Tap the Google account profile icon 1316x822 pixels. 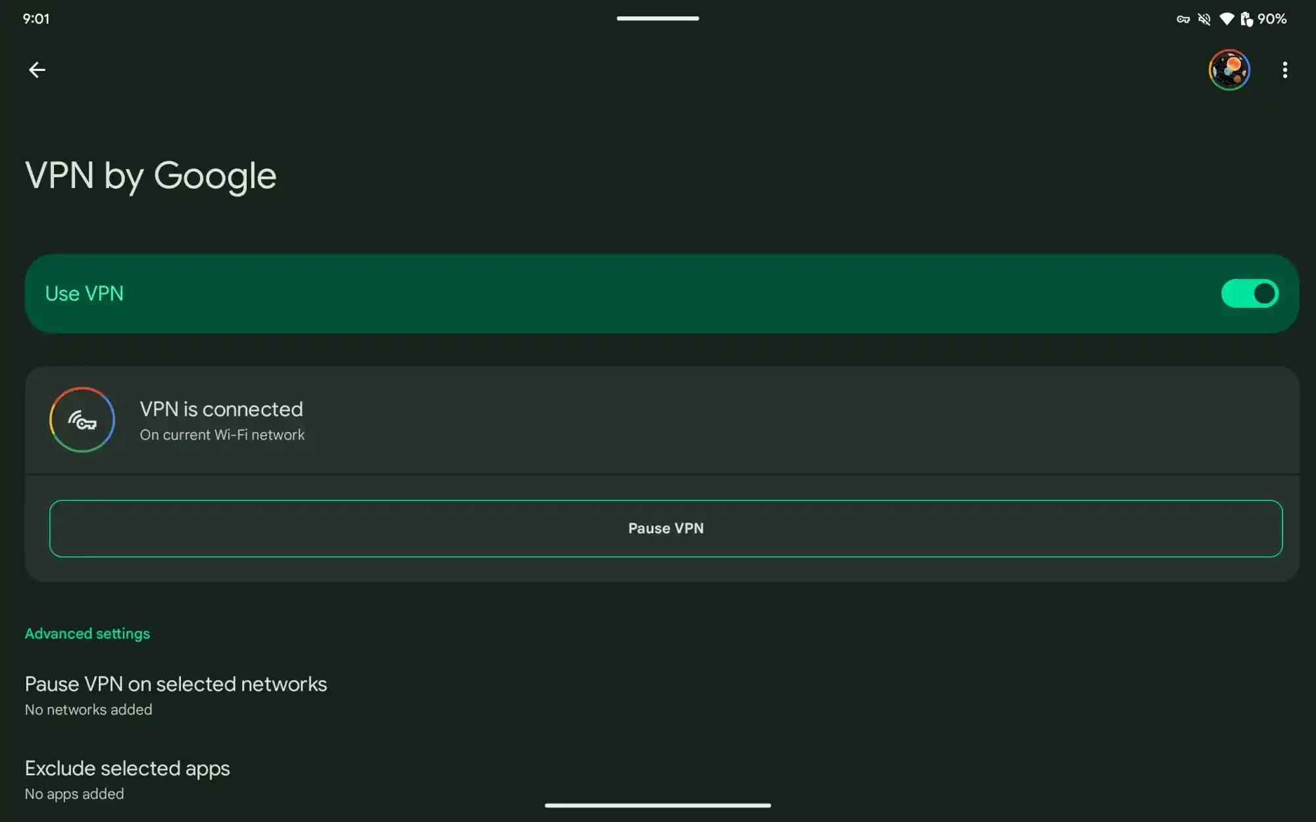coord(1229,69)
